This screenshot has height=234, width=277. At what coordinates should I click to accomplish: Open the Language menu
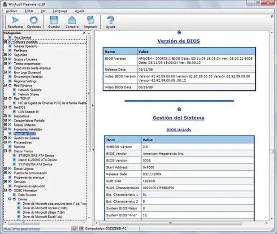(60, 11)
